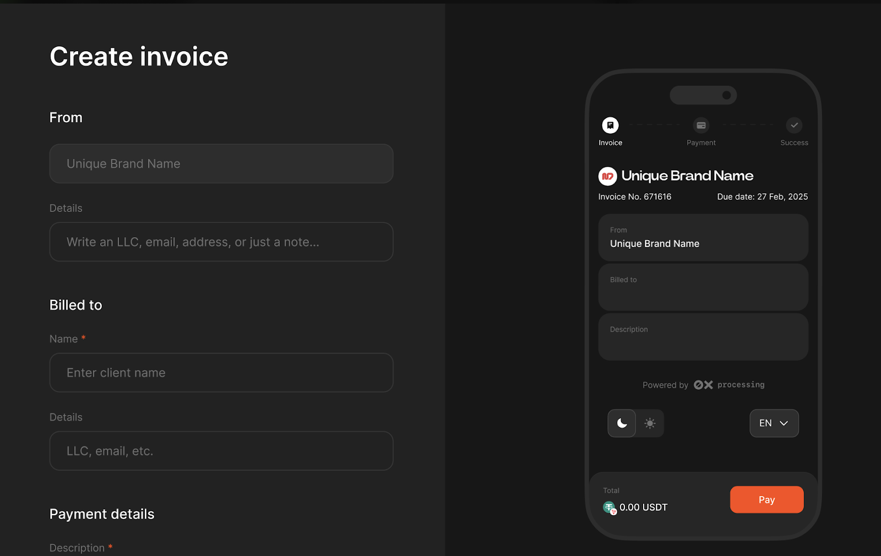Enable dark mode with moon icon
Image resolution: width=881 pixels, height=556 pixels.
622,423
